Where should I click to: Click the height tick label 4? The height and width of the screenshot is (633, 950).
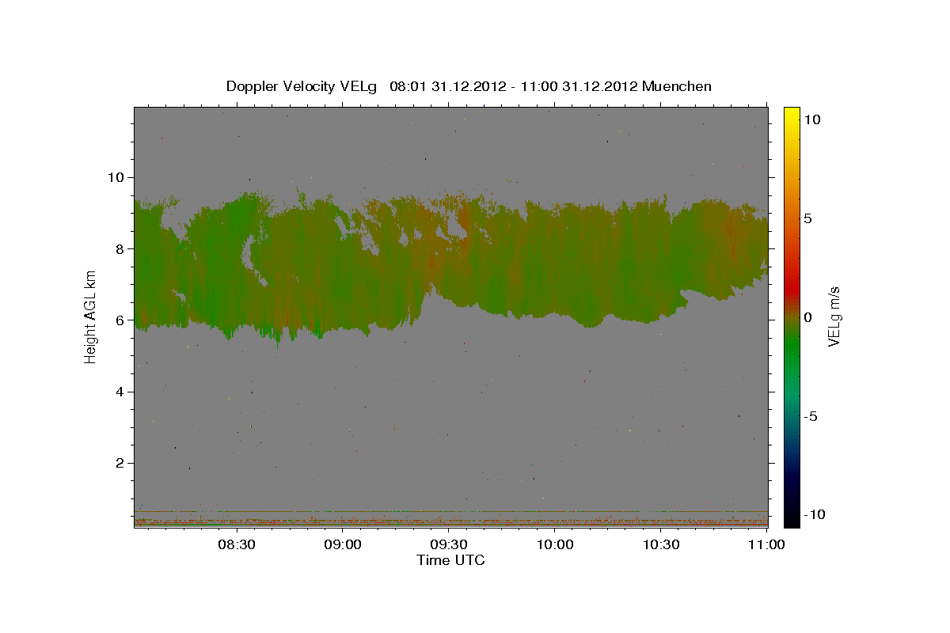119,392
